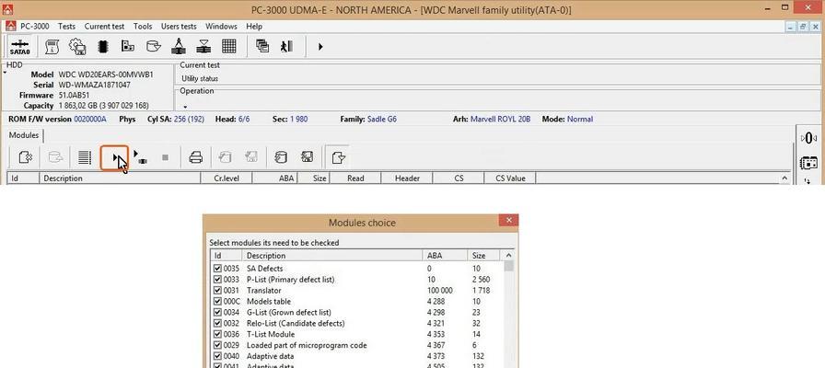Click the main modules table scroll-up arrow
This screenshot has width=825, height=368.
point(784,178)
